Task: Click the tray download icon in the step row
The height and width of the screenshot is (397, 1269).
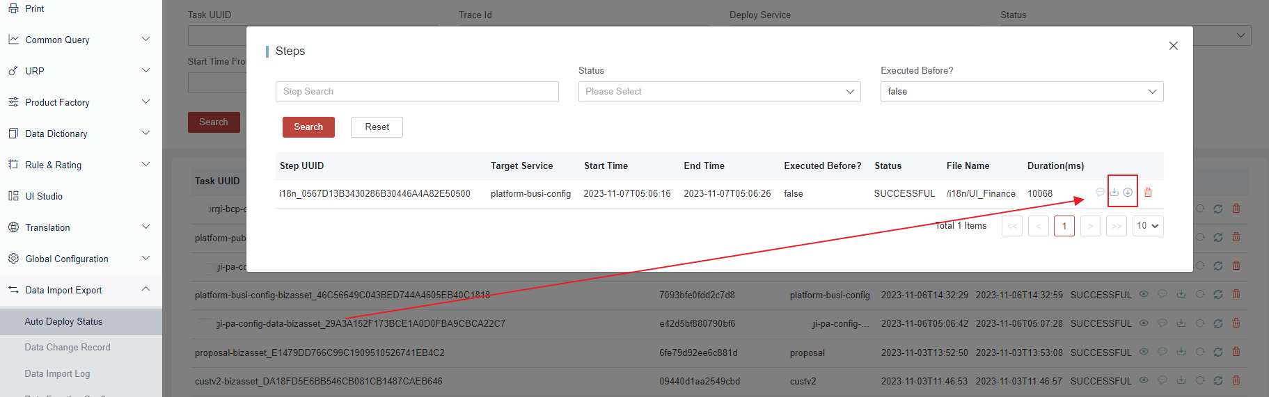Action: (1114, 193)
